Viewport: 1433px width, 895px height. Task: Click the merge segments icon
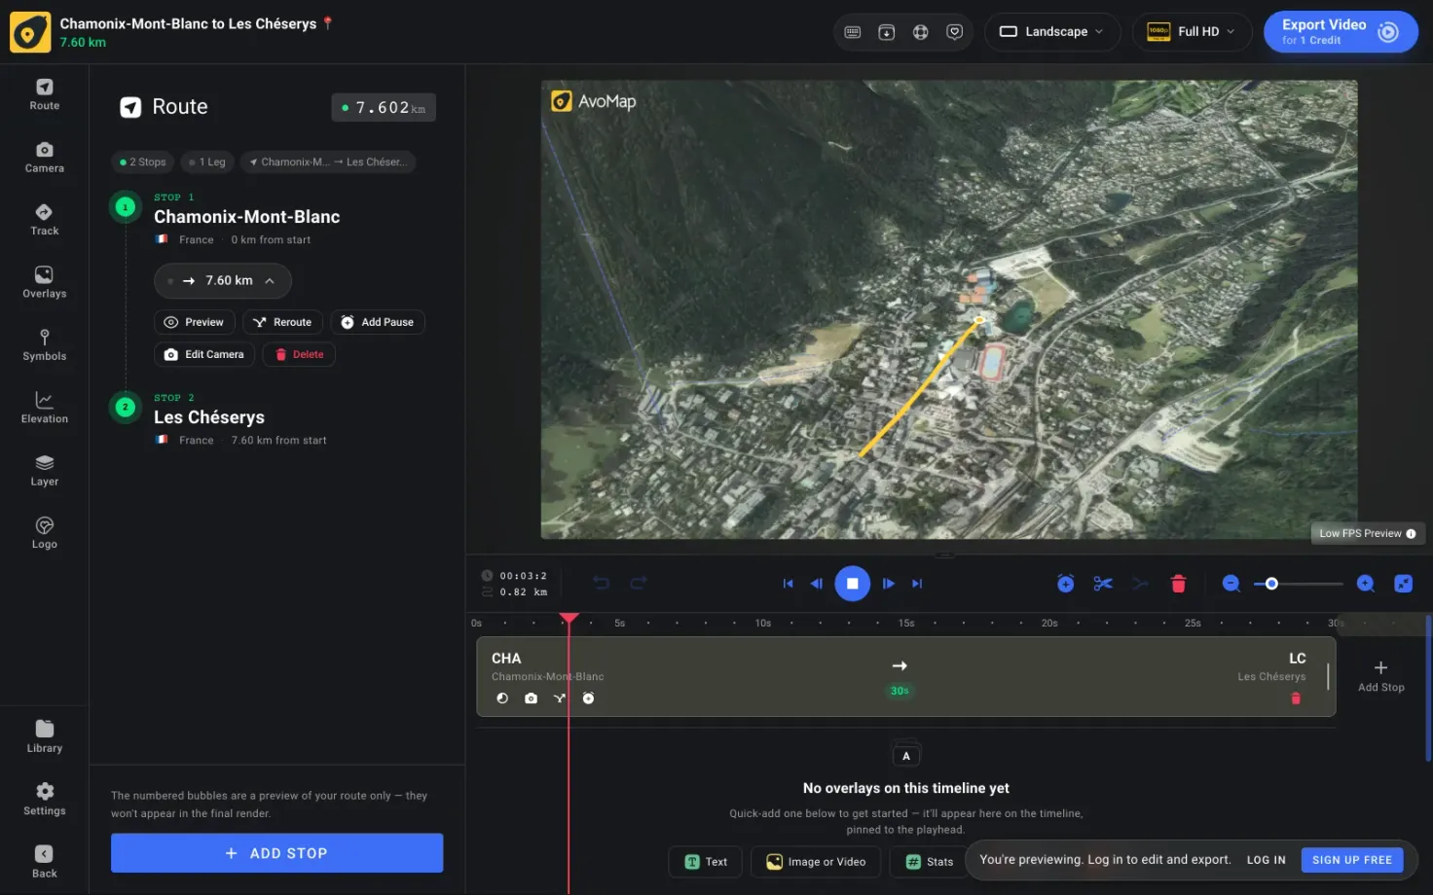[1140, 584]
